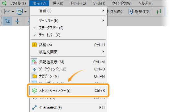The width and height of the screenshot is (170, 112).
Task: Click the market watch up-down arrows icon
Action: tap(34, 62)
